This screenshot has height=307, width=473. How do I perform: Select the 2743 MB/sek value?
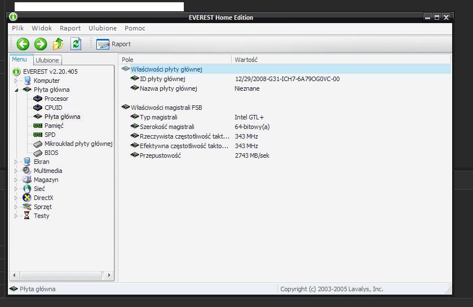252,155
